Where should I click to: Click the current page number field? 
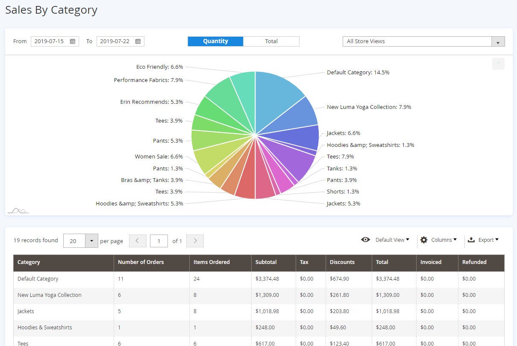[159, 241]
